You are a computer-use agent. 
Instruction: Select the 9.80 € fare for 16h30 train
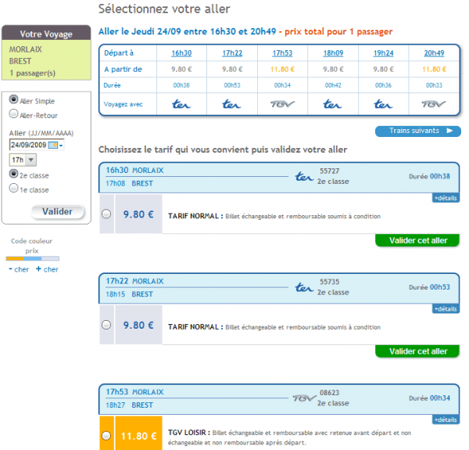click(x=106, y=214)
